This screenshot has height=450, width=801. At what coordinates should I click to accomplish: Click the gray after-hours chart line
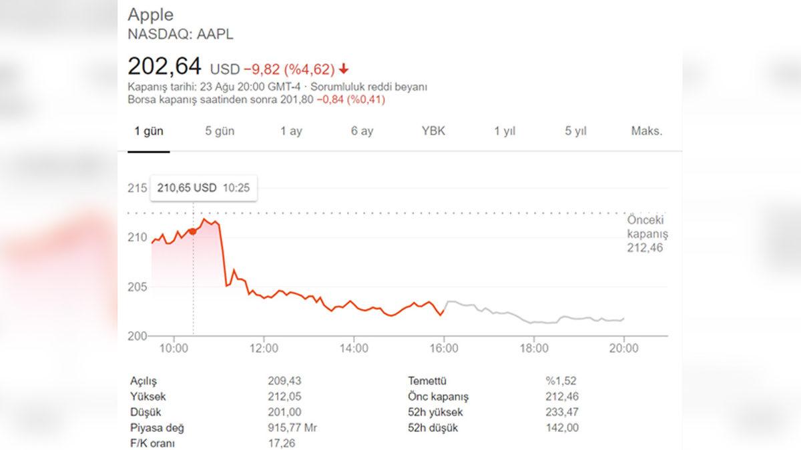tap(534, 321)
